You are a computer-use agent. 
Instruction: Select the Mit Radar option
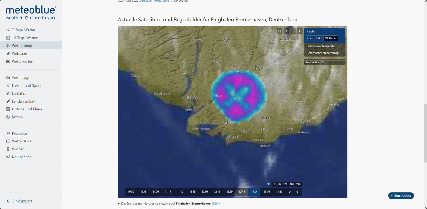coord(331,38)
